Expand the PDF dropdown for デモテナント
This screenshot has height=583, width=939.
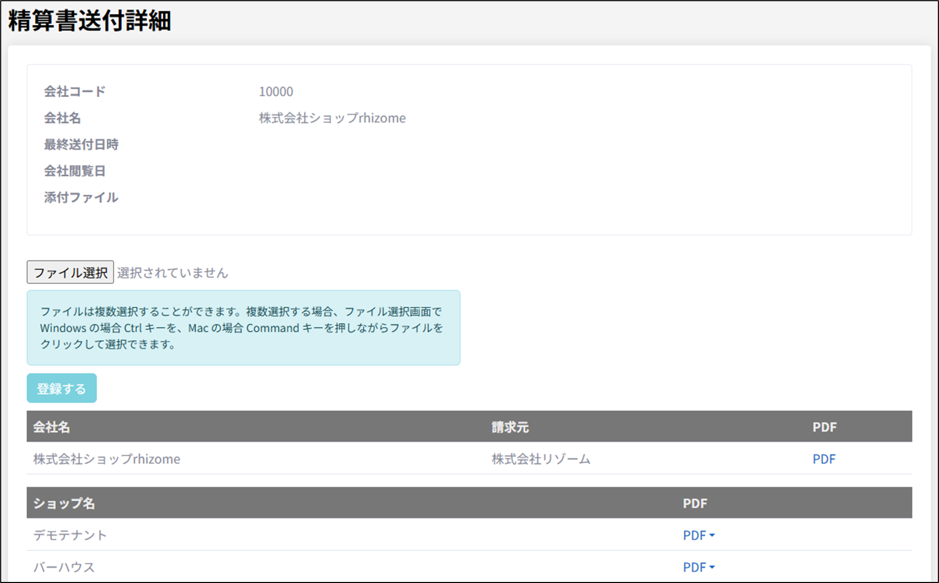[698, 535]
